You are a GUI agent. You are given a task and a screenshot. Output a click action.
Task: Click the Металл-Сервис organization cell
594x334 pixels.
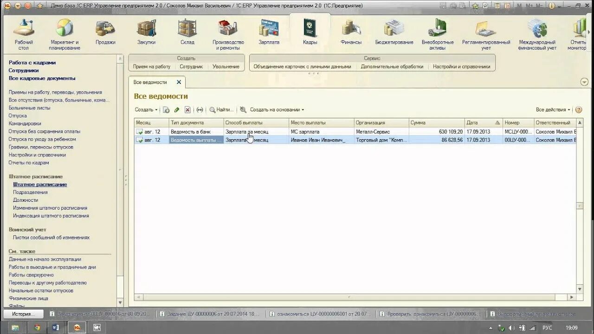click(381, 132)
